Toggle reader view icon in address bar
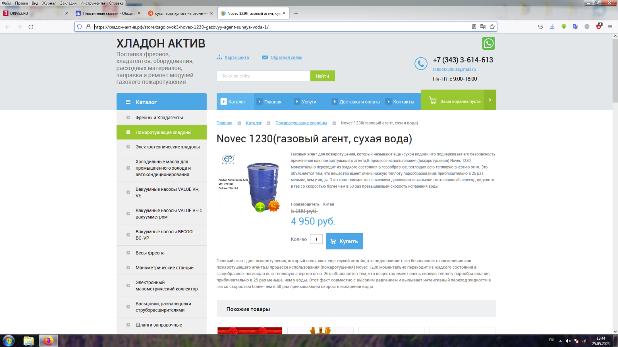This screenshot has height=347, width=618. click(x=474, y=27)
